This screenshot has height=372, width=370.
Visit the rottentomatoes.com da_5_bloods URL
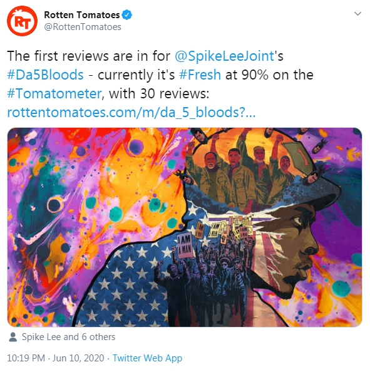click(131, 112)
